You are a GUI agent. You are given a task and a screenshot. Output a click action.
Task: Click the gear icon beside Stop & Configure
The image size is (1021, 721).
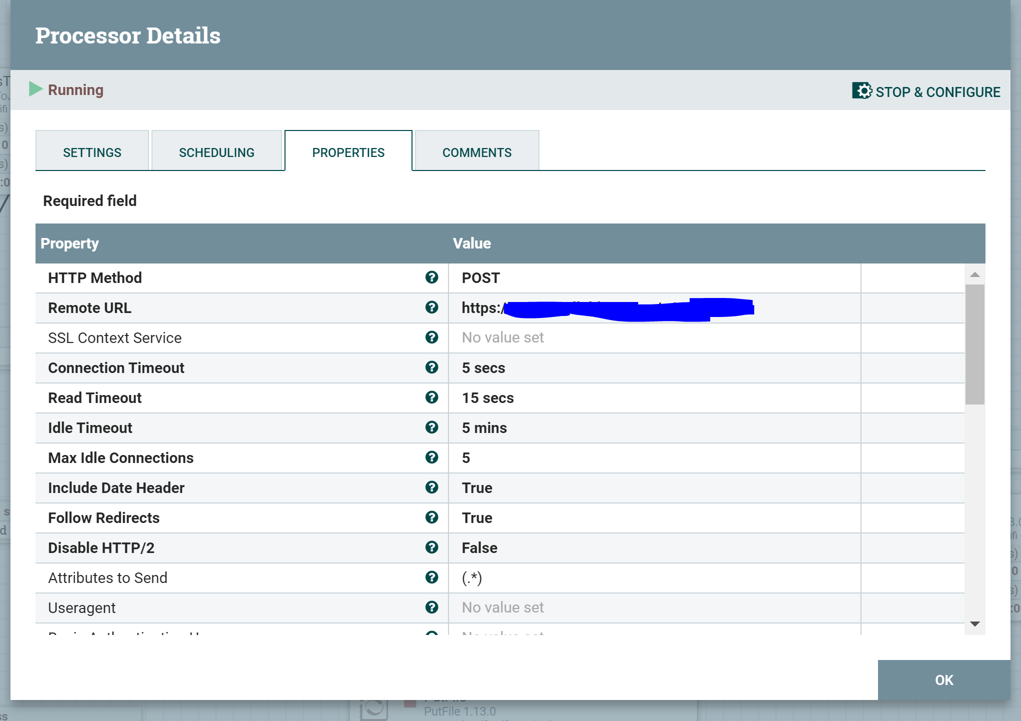point(861,91)
